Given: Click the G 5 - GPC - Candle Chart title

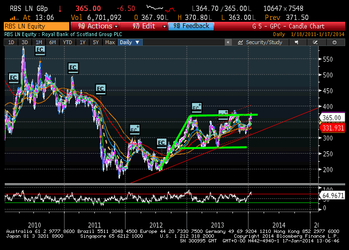Looking at the screenshot, I should [288, 26].
